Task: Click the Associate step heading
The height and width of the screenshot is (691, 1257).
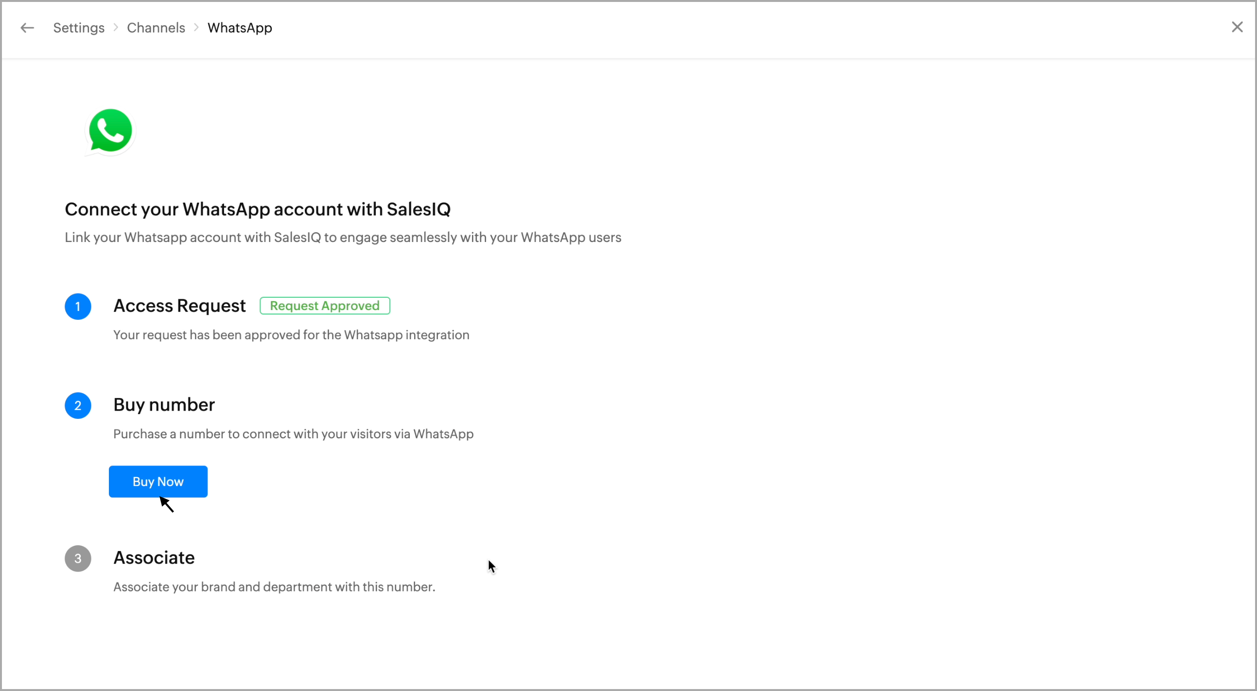Action: pos(154,557)
